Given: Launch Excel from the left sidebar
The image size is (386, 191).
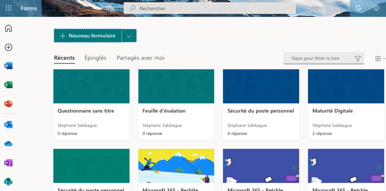Looking at the screenshot, I should click(8, 85).
